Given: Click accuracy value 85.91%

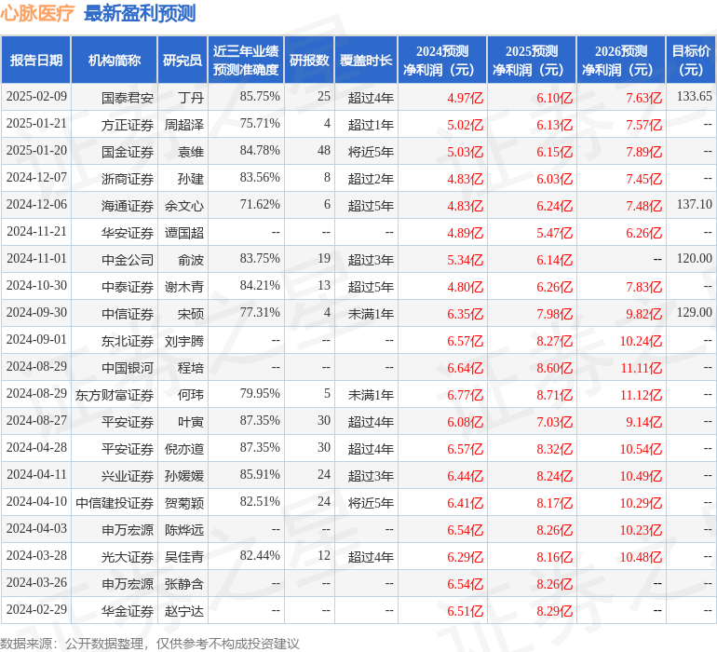Looking at the screenshot, I should click(x=260, y=474).
